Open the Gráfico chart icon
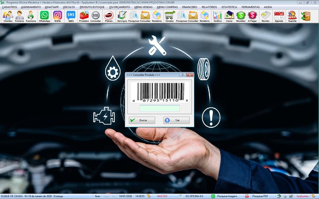This screenshot has width=319, height=199. coord(218,16)
